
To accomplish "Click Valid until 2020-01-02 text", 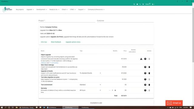I will (x=47, y=34).
